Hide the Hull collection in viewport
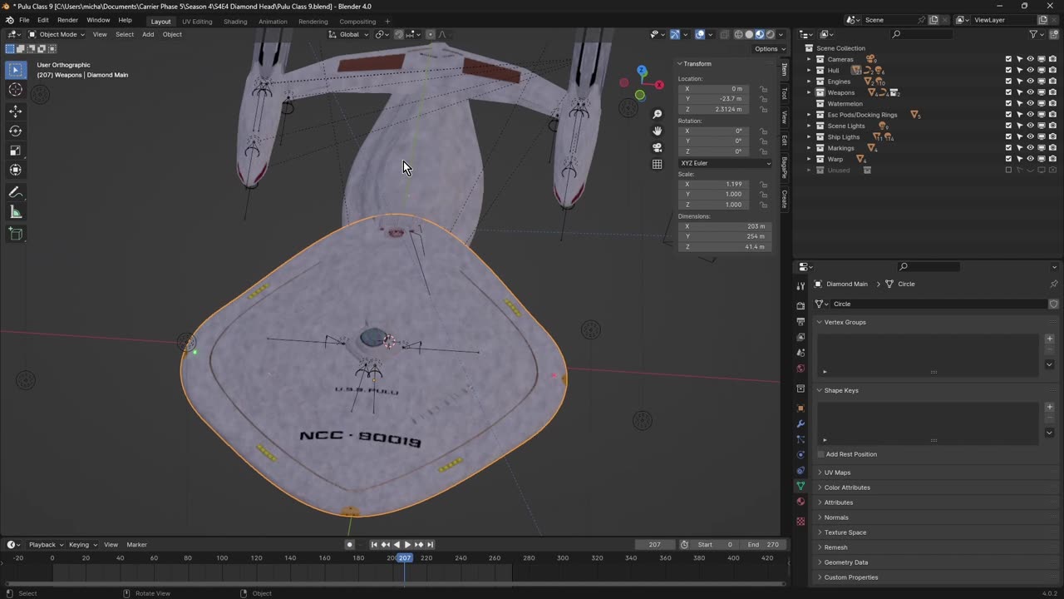 point(1030,70)
